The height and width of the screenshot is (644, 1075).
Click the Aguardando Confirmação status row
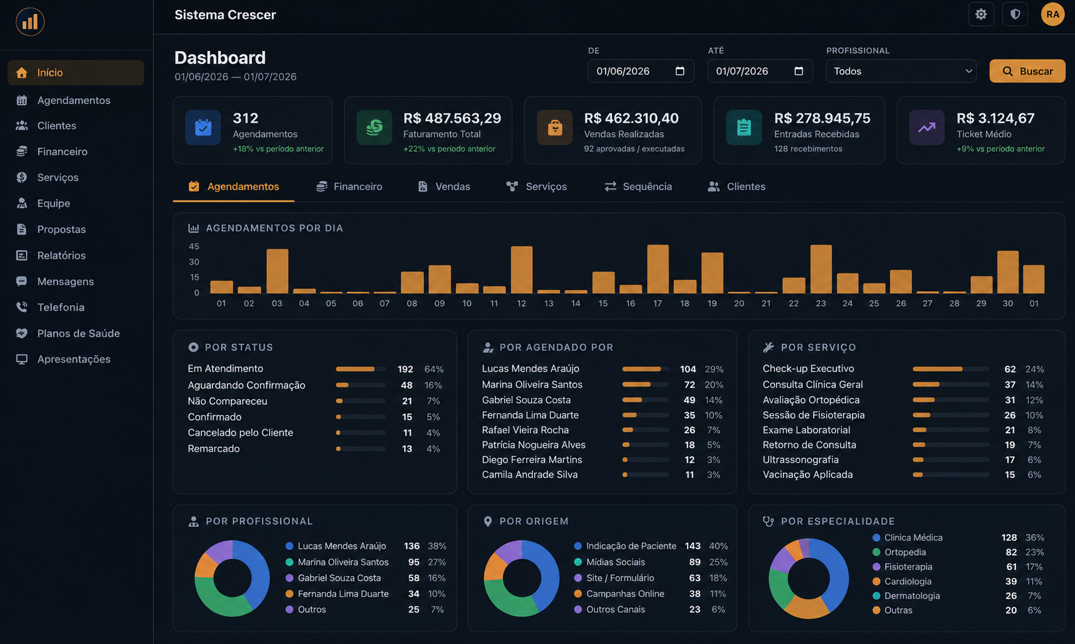[x=315, y=385]
